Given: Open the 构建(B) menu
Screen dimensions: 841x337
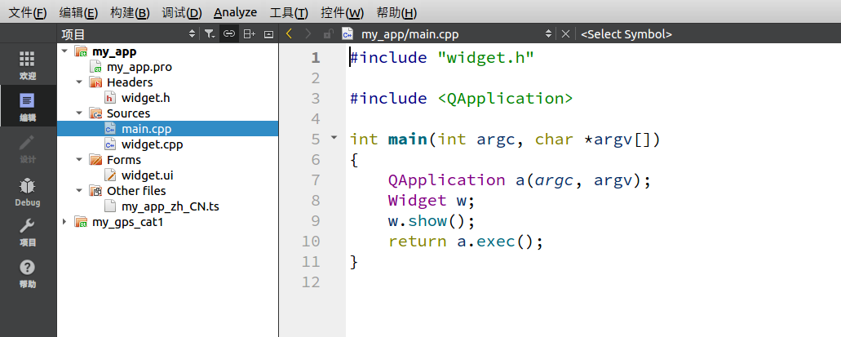Looking at the screenshot, I should (x=130, y=12).
